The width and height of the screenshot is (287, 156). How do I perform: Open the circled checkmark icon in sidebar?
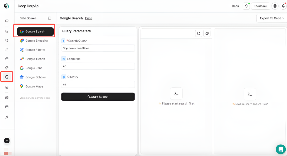point(7,59)
